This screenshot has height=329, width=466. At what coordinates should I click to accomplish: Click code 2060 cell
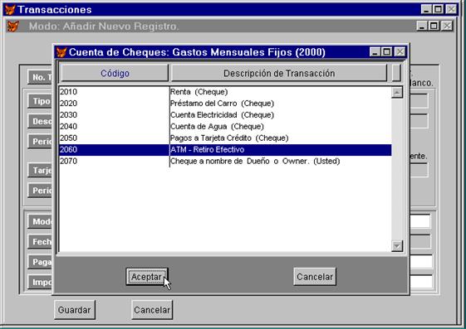coord(114,150)
